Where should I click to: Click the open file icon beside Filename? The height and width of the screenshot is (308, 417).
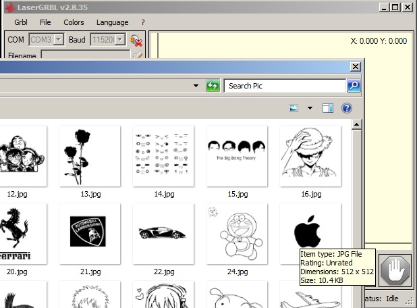click(x=137, y=55)
